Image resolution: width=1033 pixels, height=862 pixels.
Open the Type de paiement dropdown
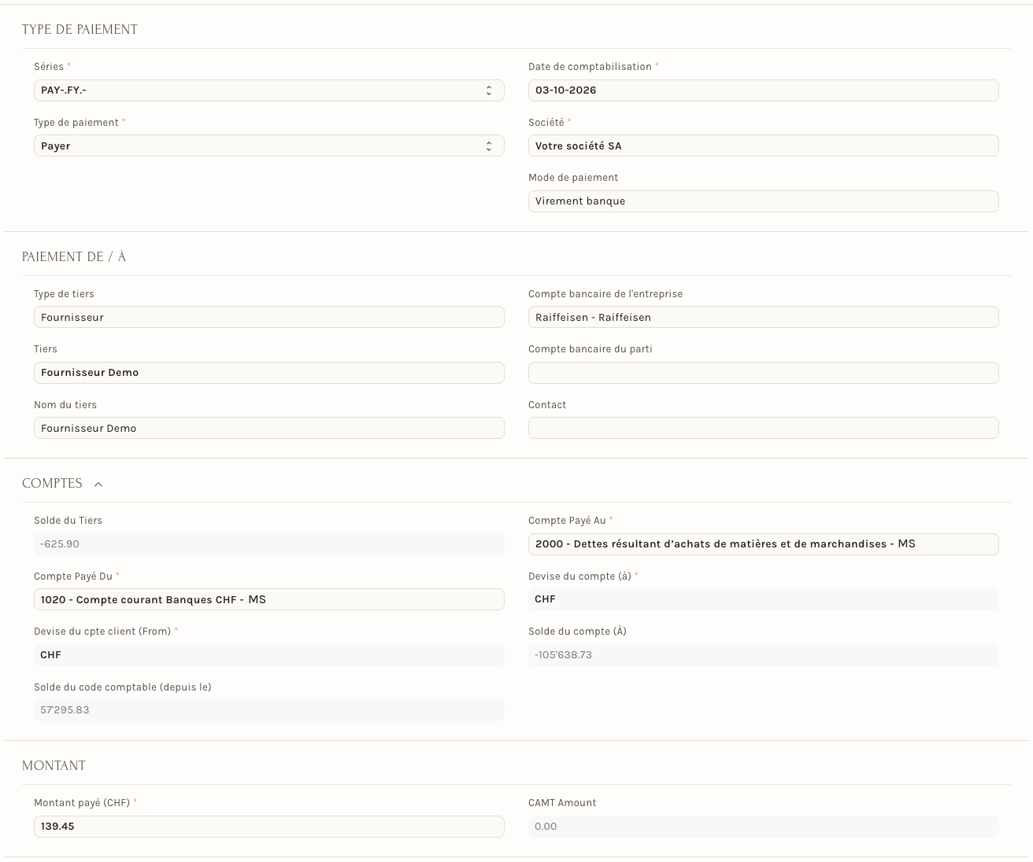click(x=268, y=146)
